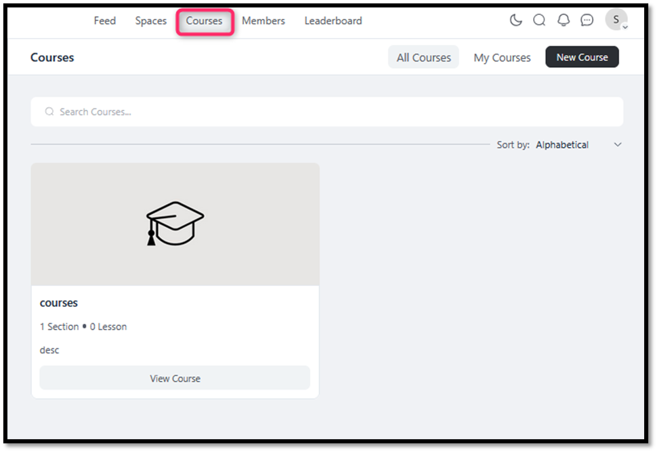The height and width of the screenshot is (452, 657).
Task: Switch to the All Courses filter
Action: click(423, 58)
